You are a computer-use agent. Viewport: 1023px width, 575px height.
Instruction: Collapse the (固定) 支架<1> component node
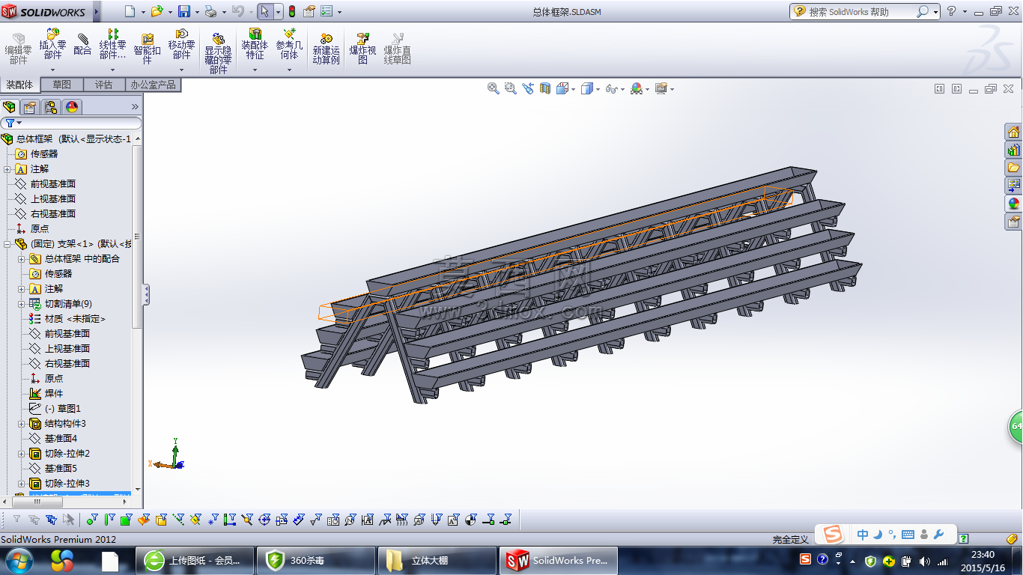coord(7,244)
